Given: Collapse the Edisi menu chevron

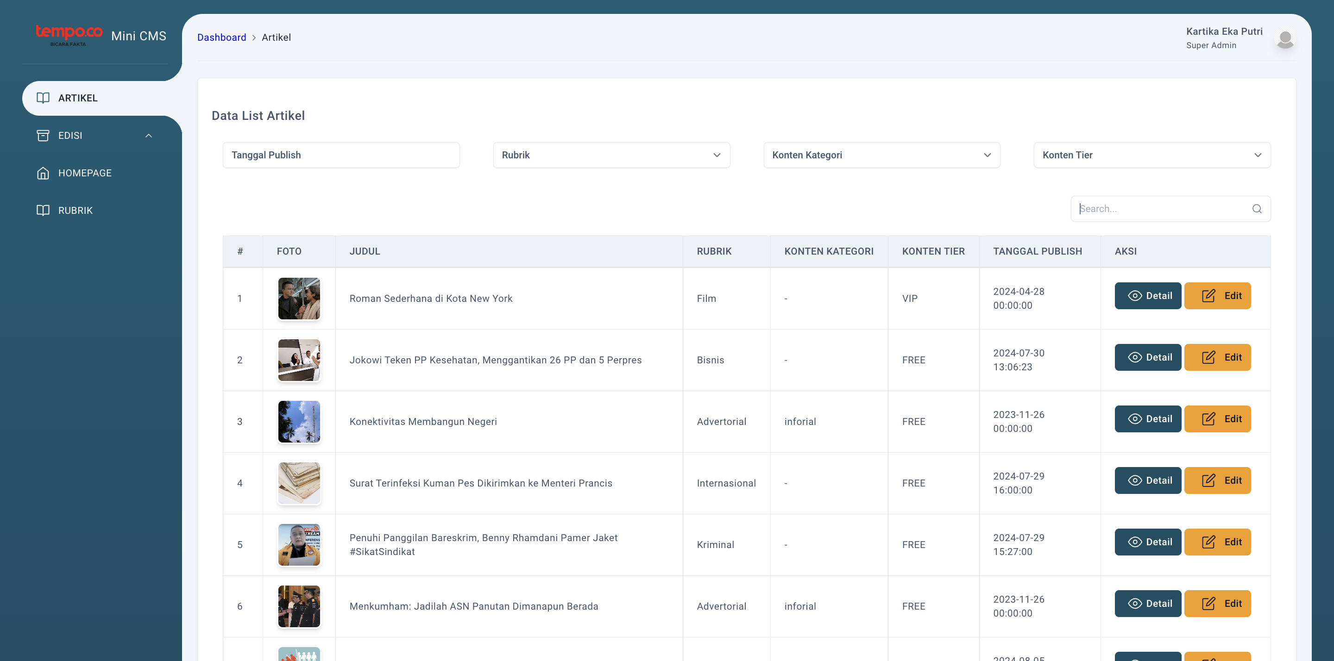Looking at the screenshot, I should tap(149, 136).
